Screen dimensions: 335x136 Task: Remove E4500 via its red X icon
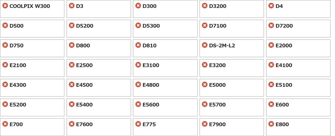pos(71,85)
